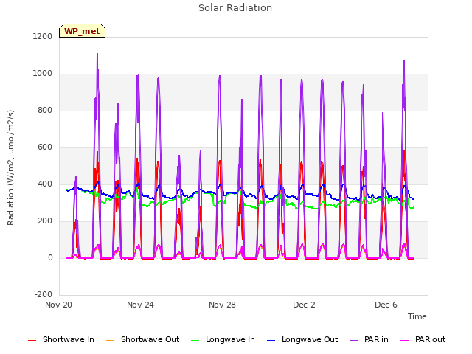Toggle the Longwave Out legend entry
Image resolution: width=472 pixels, height=354 pixels.
point(302,339)
